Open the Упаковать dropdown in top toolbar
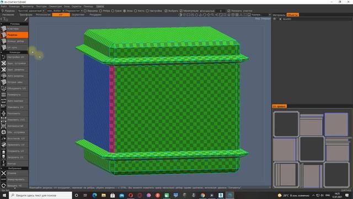 click(73, 11)
